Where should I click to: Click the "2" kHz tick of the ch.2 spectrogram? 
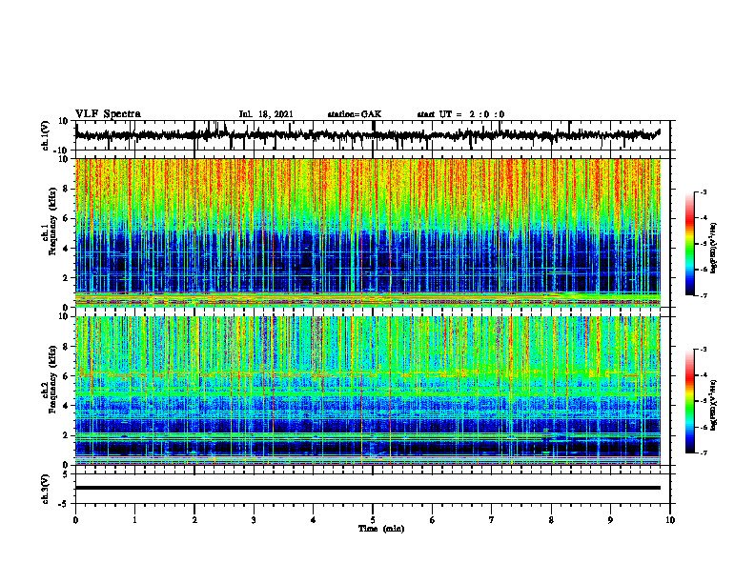(67, 435)
